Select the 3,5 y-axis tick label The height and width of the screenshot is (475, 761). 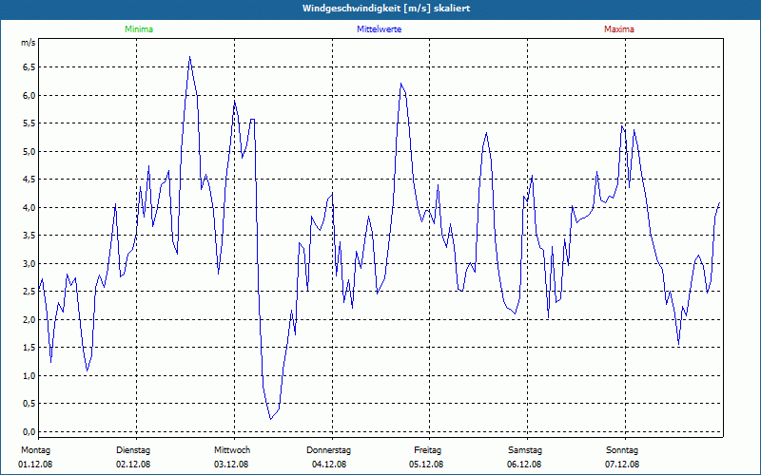pyautogui.click(x=29, y=236)
